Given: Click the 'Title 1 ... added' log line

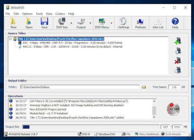Looking at the screenshot, I should 77,117.
